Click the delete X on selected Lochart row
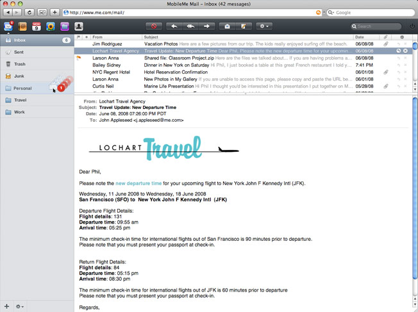The height and width of the screenshot is (312, 418). (405, 51)
